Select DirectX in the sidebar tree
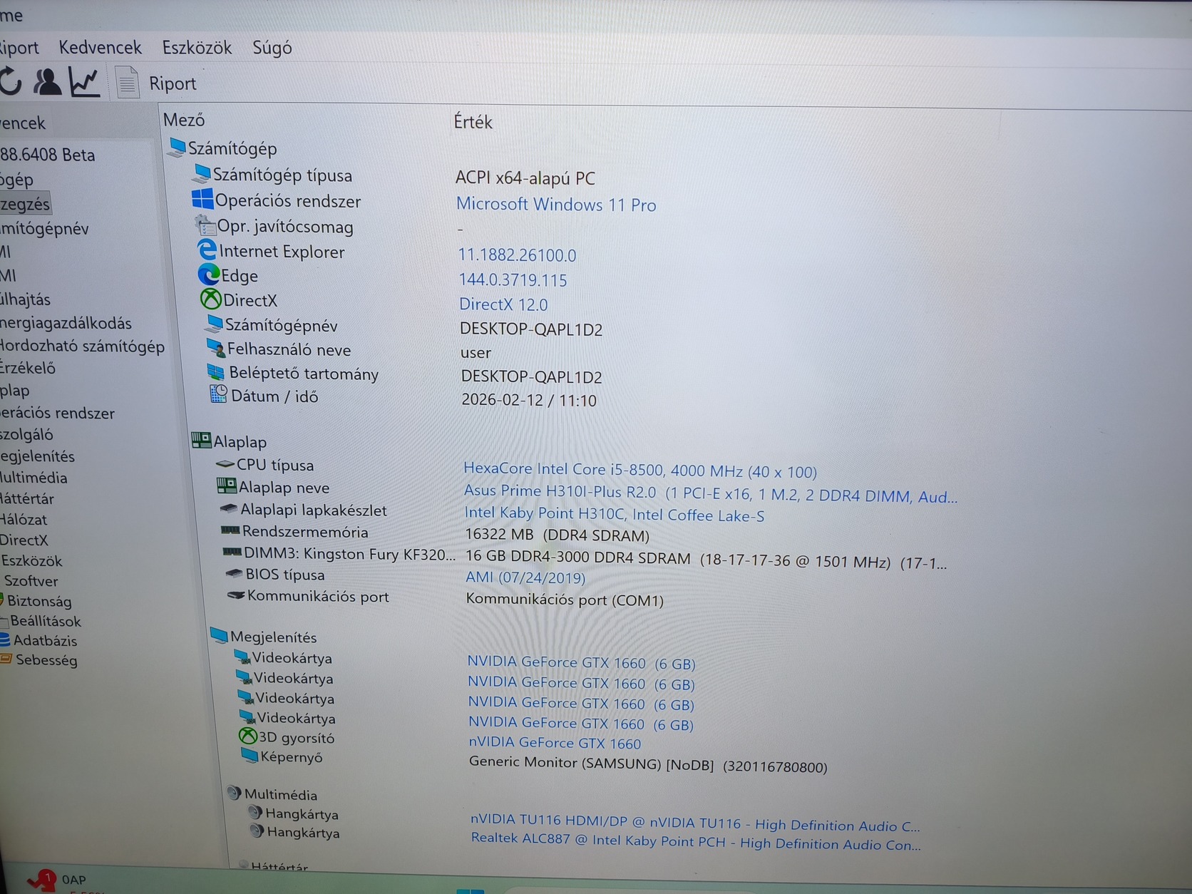This screenshot has height=894, width=1192. [24, 540]
